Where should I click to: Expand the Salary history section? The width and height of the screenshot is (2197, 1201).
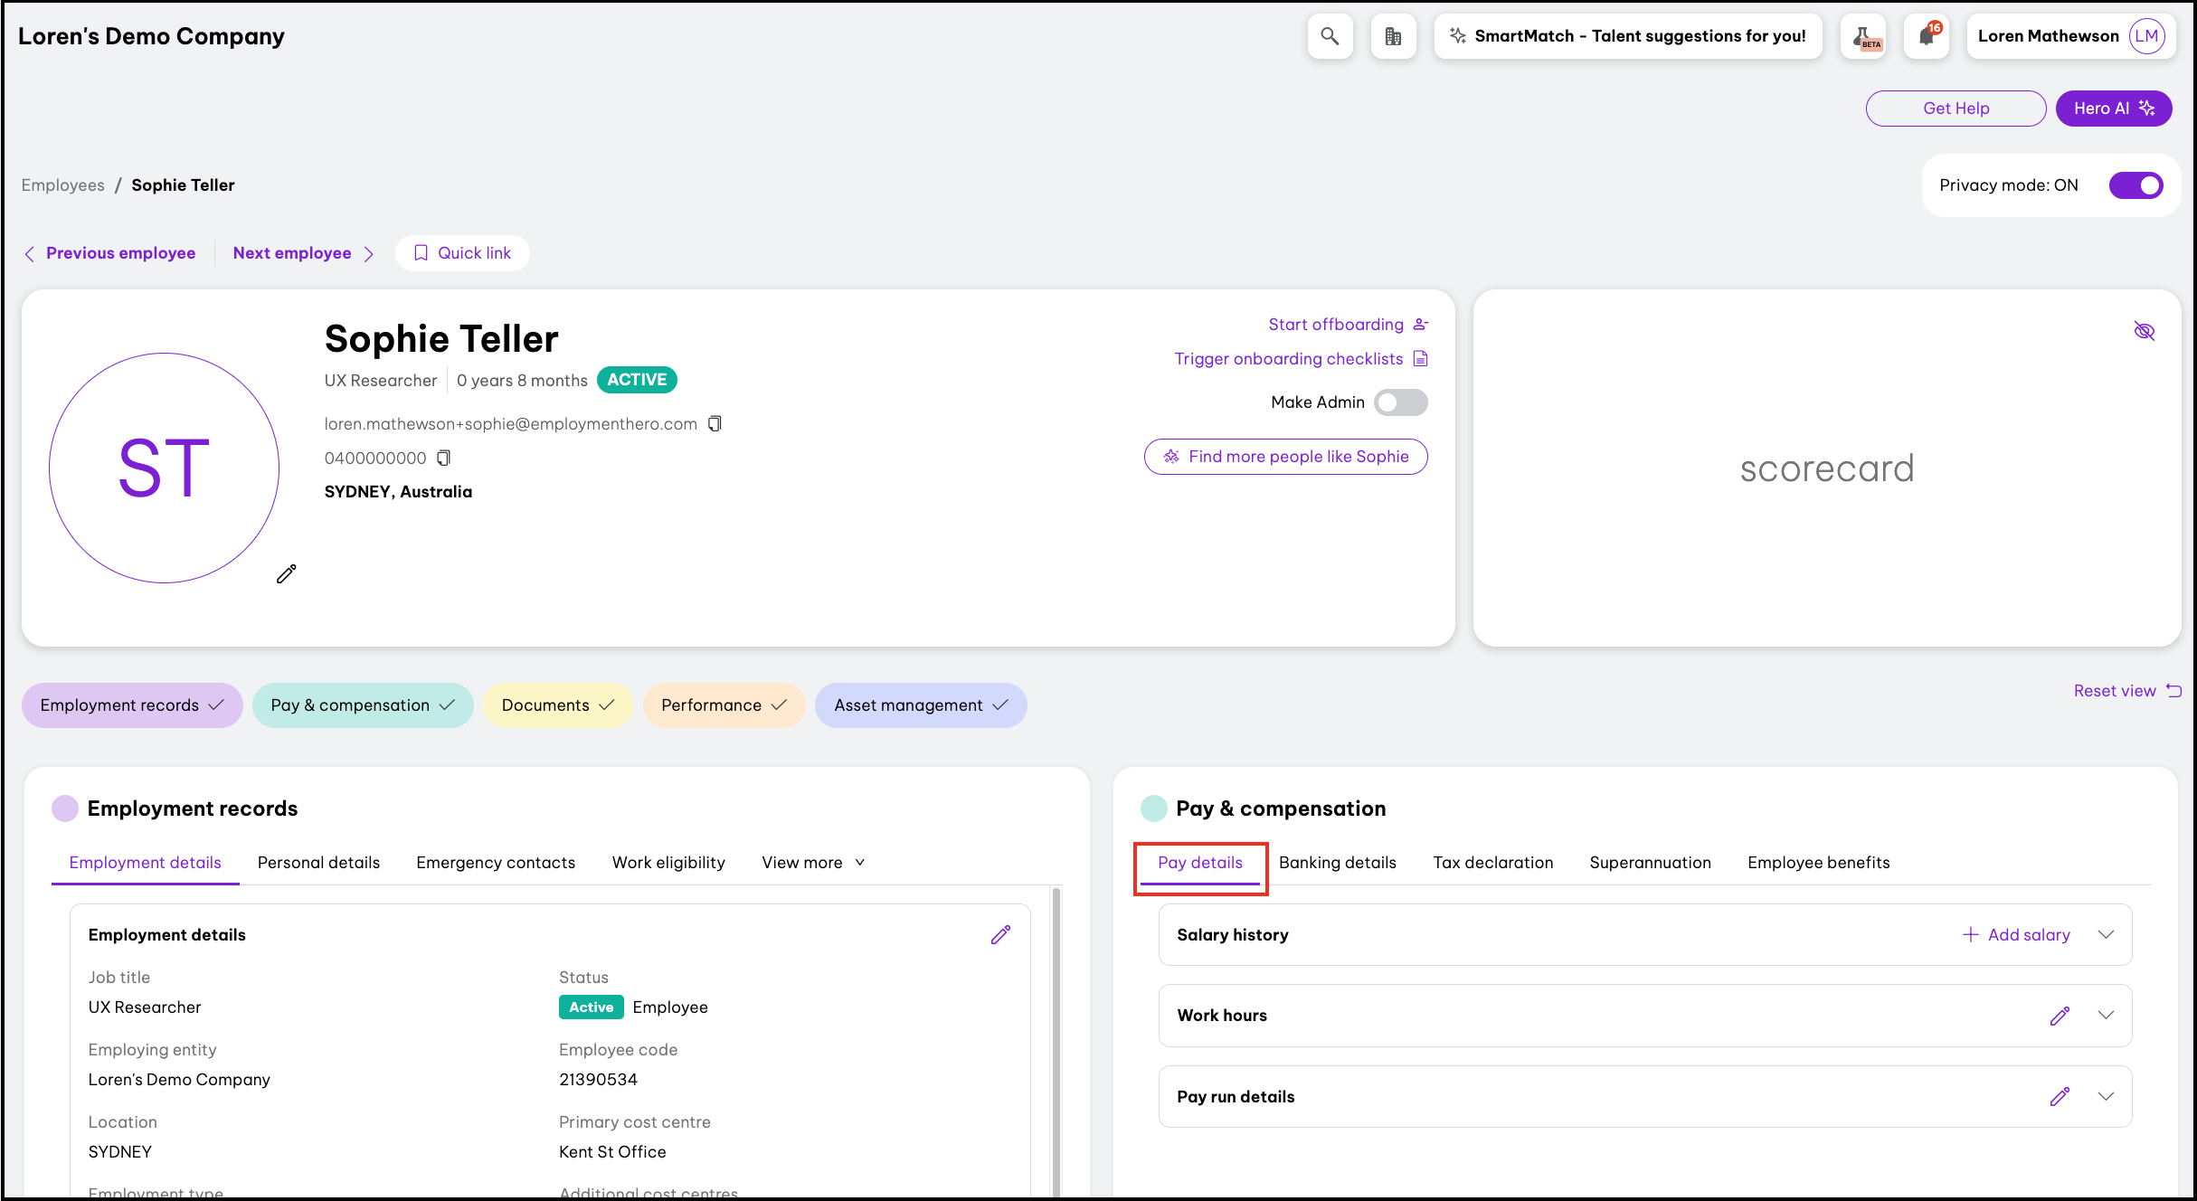tap(2106, 935)
